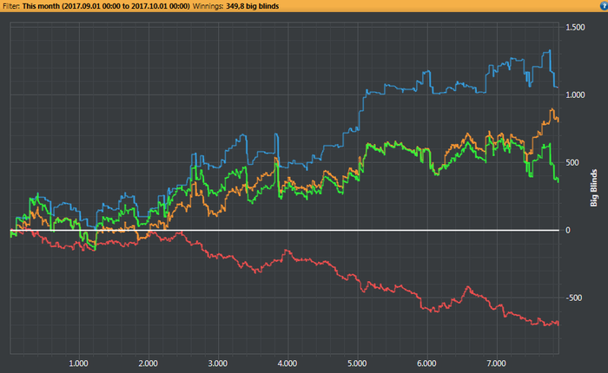Click the 'This month' filter date range text

(x=106, y=6)
